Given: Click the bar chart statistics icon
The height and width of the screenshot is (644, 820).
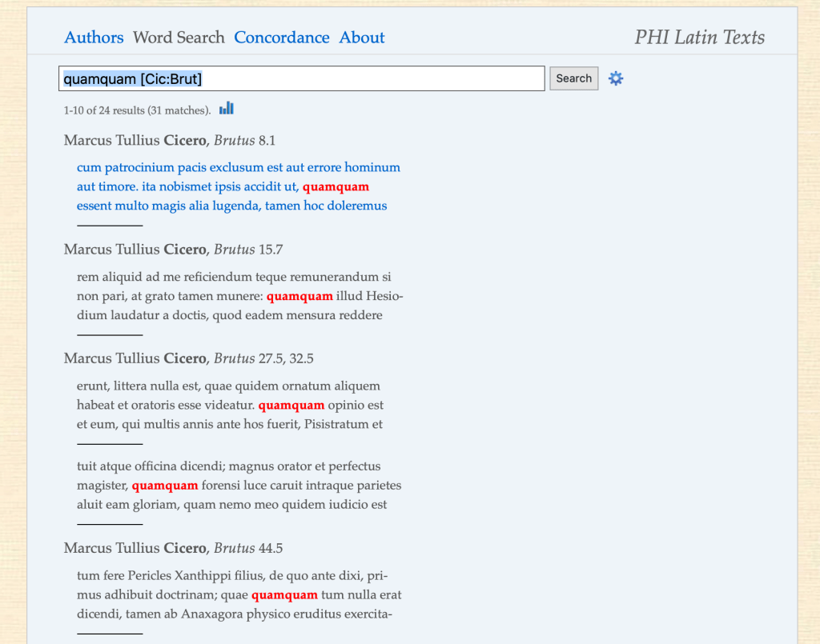Looking at the screenshot, I should [x=227, y=108].
